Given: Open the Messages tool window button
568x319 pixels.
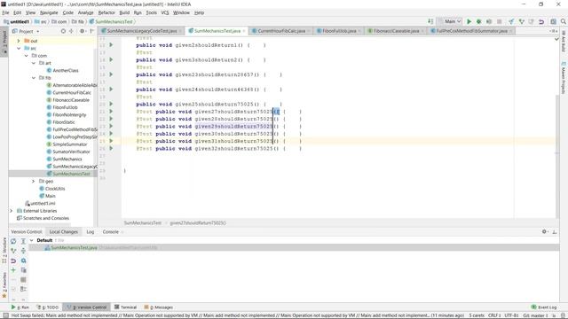Looking at the screenshot, I should pos(159,307).
